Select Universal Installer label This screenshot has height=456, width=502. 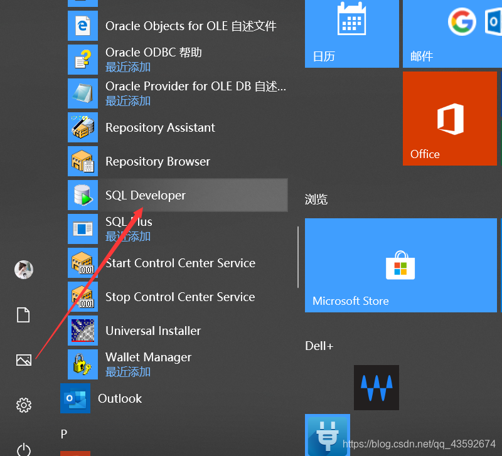pos(153,331)
